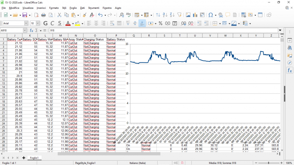
Task: Open the Name Box dropdown arrow
Action: (25, 30)
